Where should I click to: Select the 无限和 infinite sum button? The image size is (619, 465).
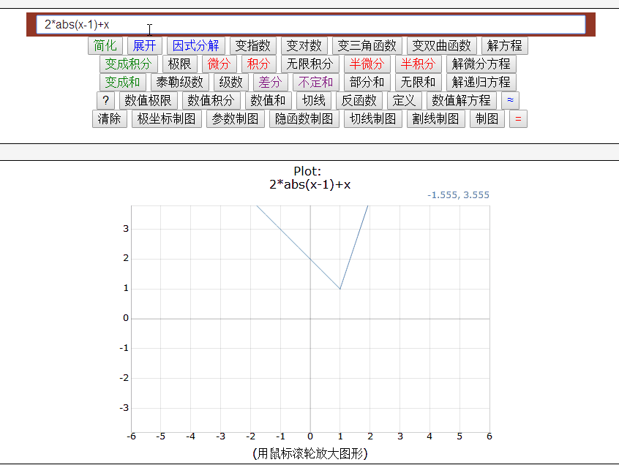(x=418, y=83)
